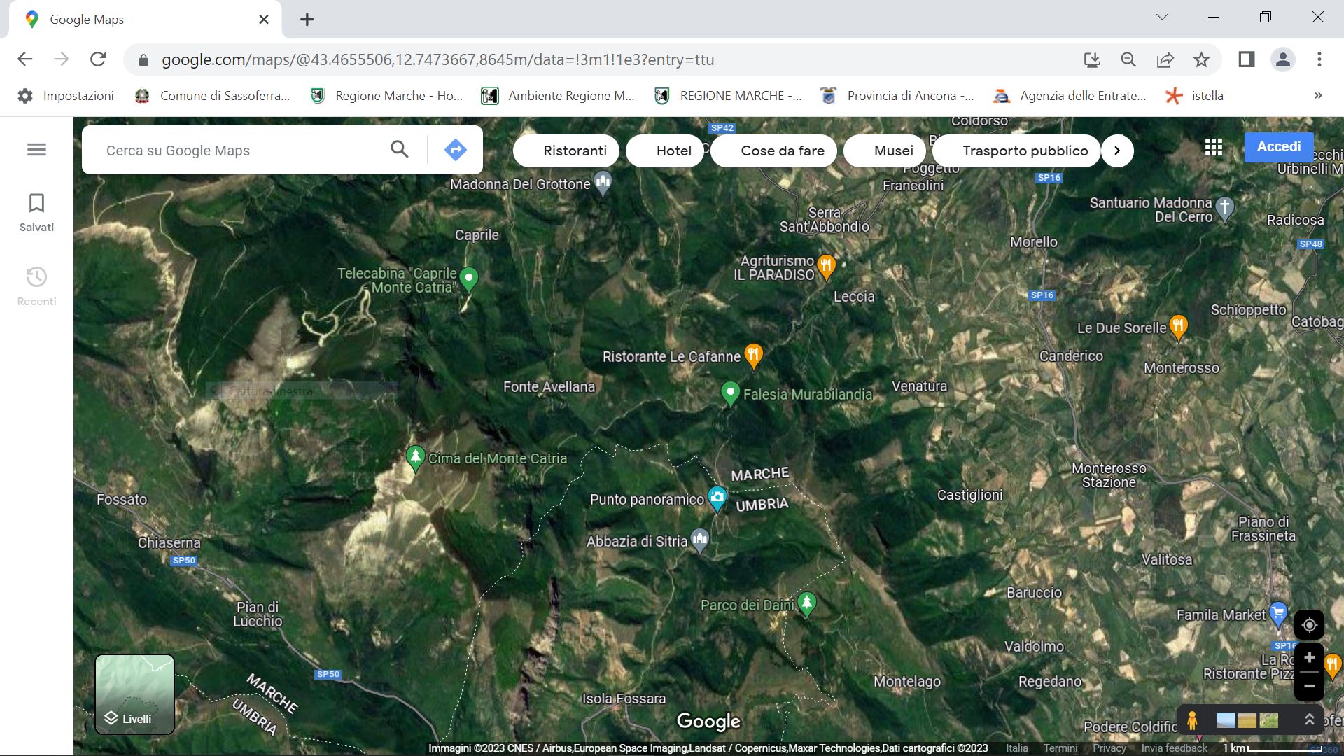This screenshot has height=756, width=1344.
Task: Open the Google Maps hamburger menu
Action: click(x=36, y=149)
